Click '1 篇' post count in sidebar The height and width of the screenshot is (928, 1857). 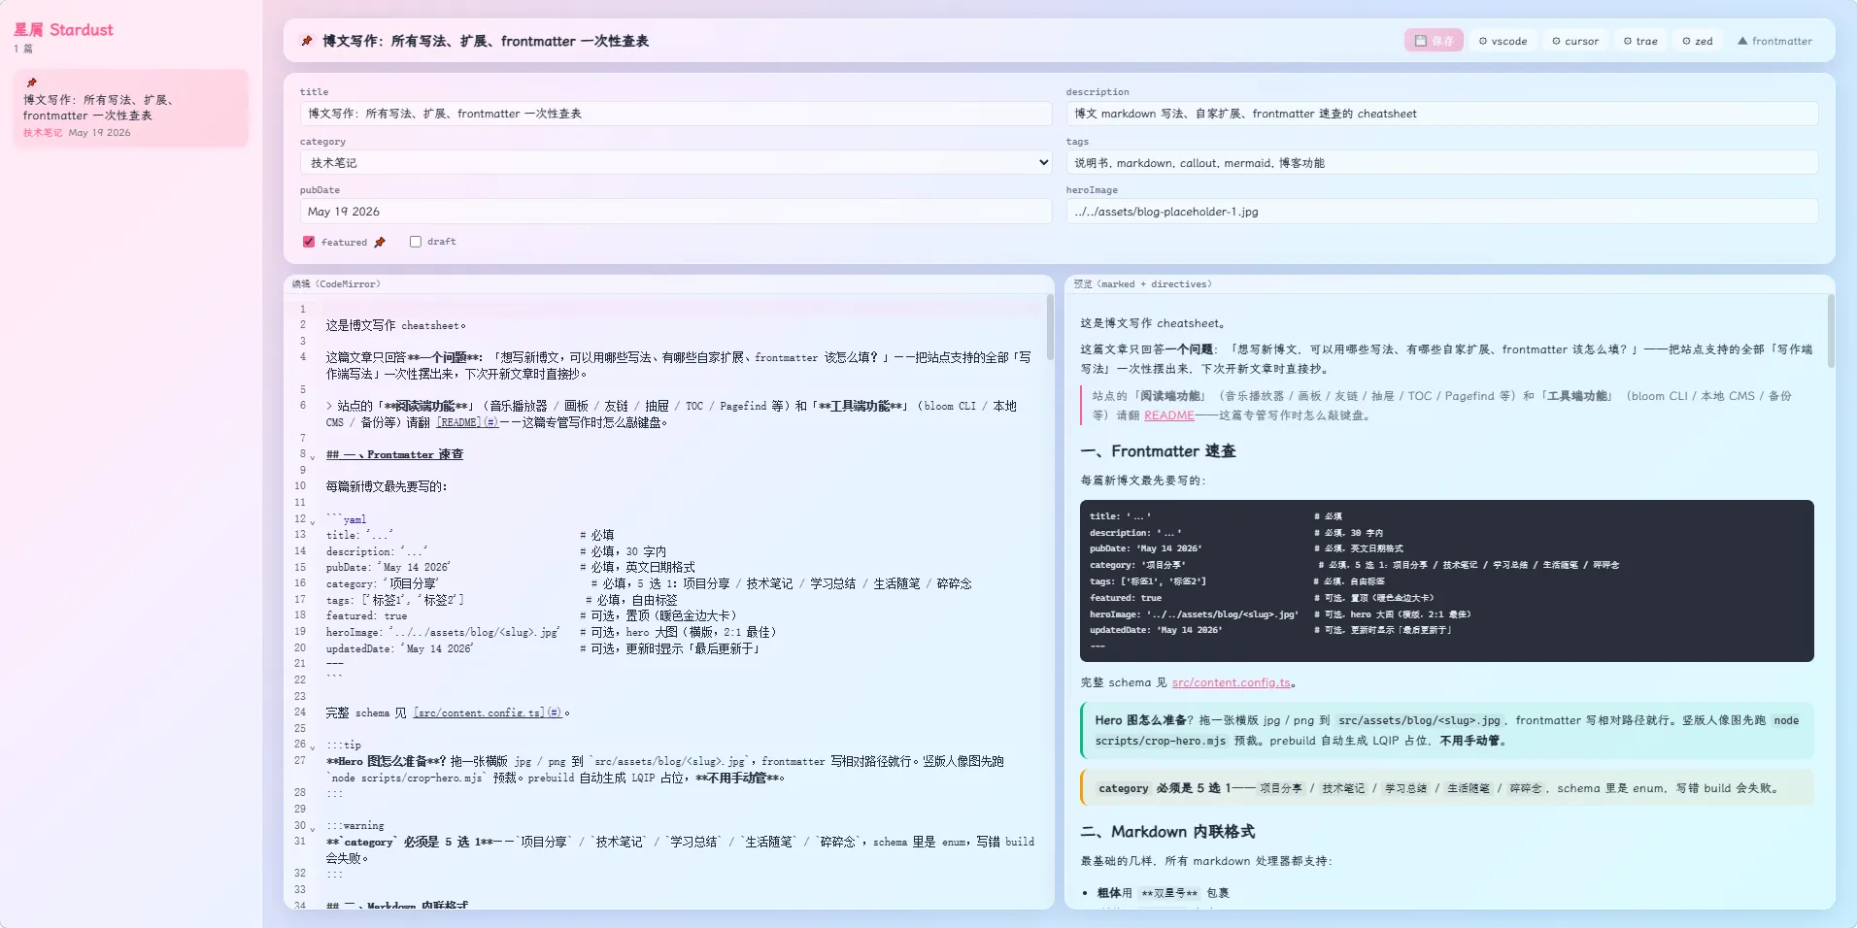[x=23, y=49]
